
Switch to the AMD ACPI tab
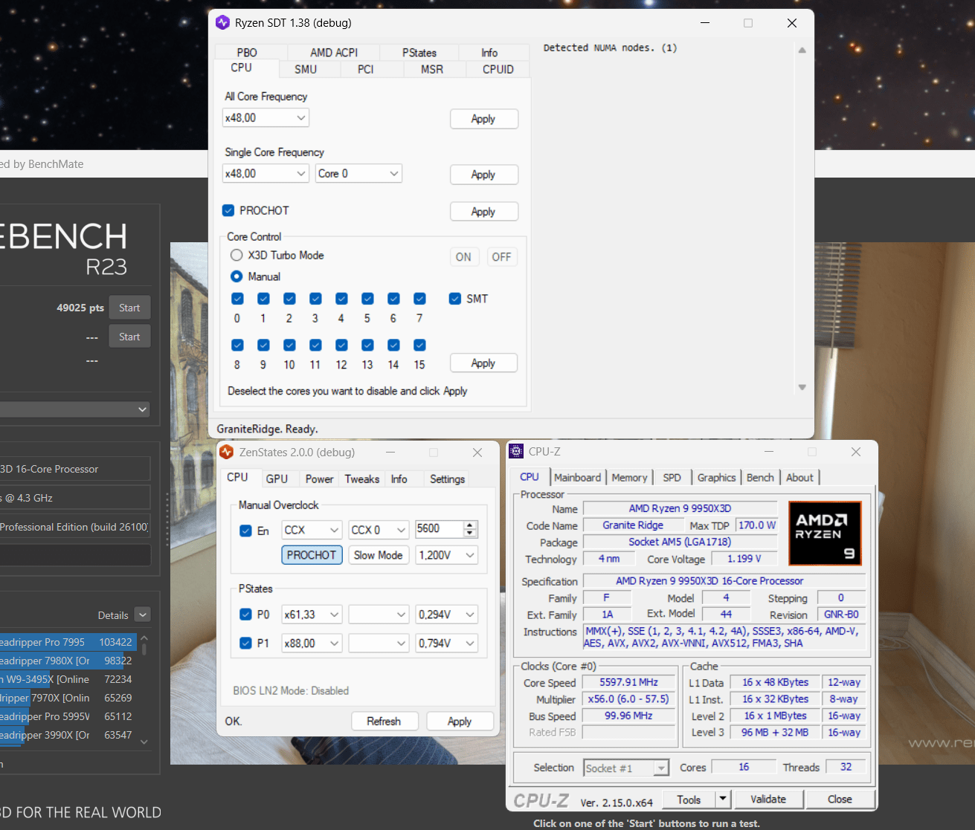point(334,53)
